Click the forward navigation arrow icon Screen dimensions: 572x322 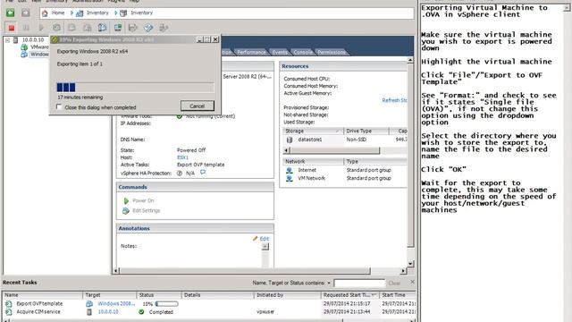click(25, 13)
